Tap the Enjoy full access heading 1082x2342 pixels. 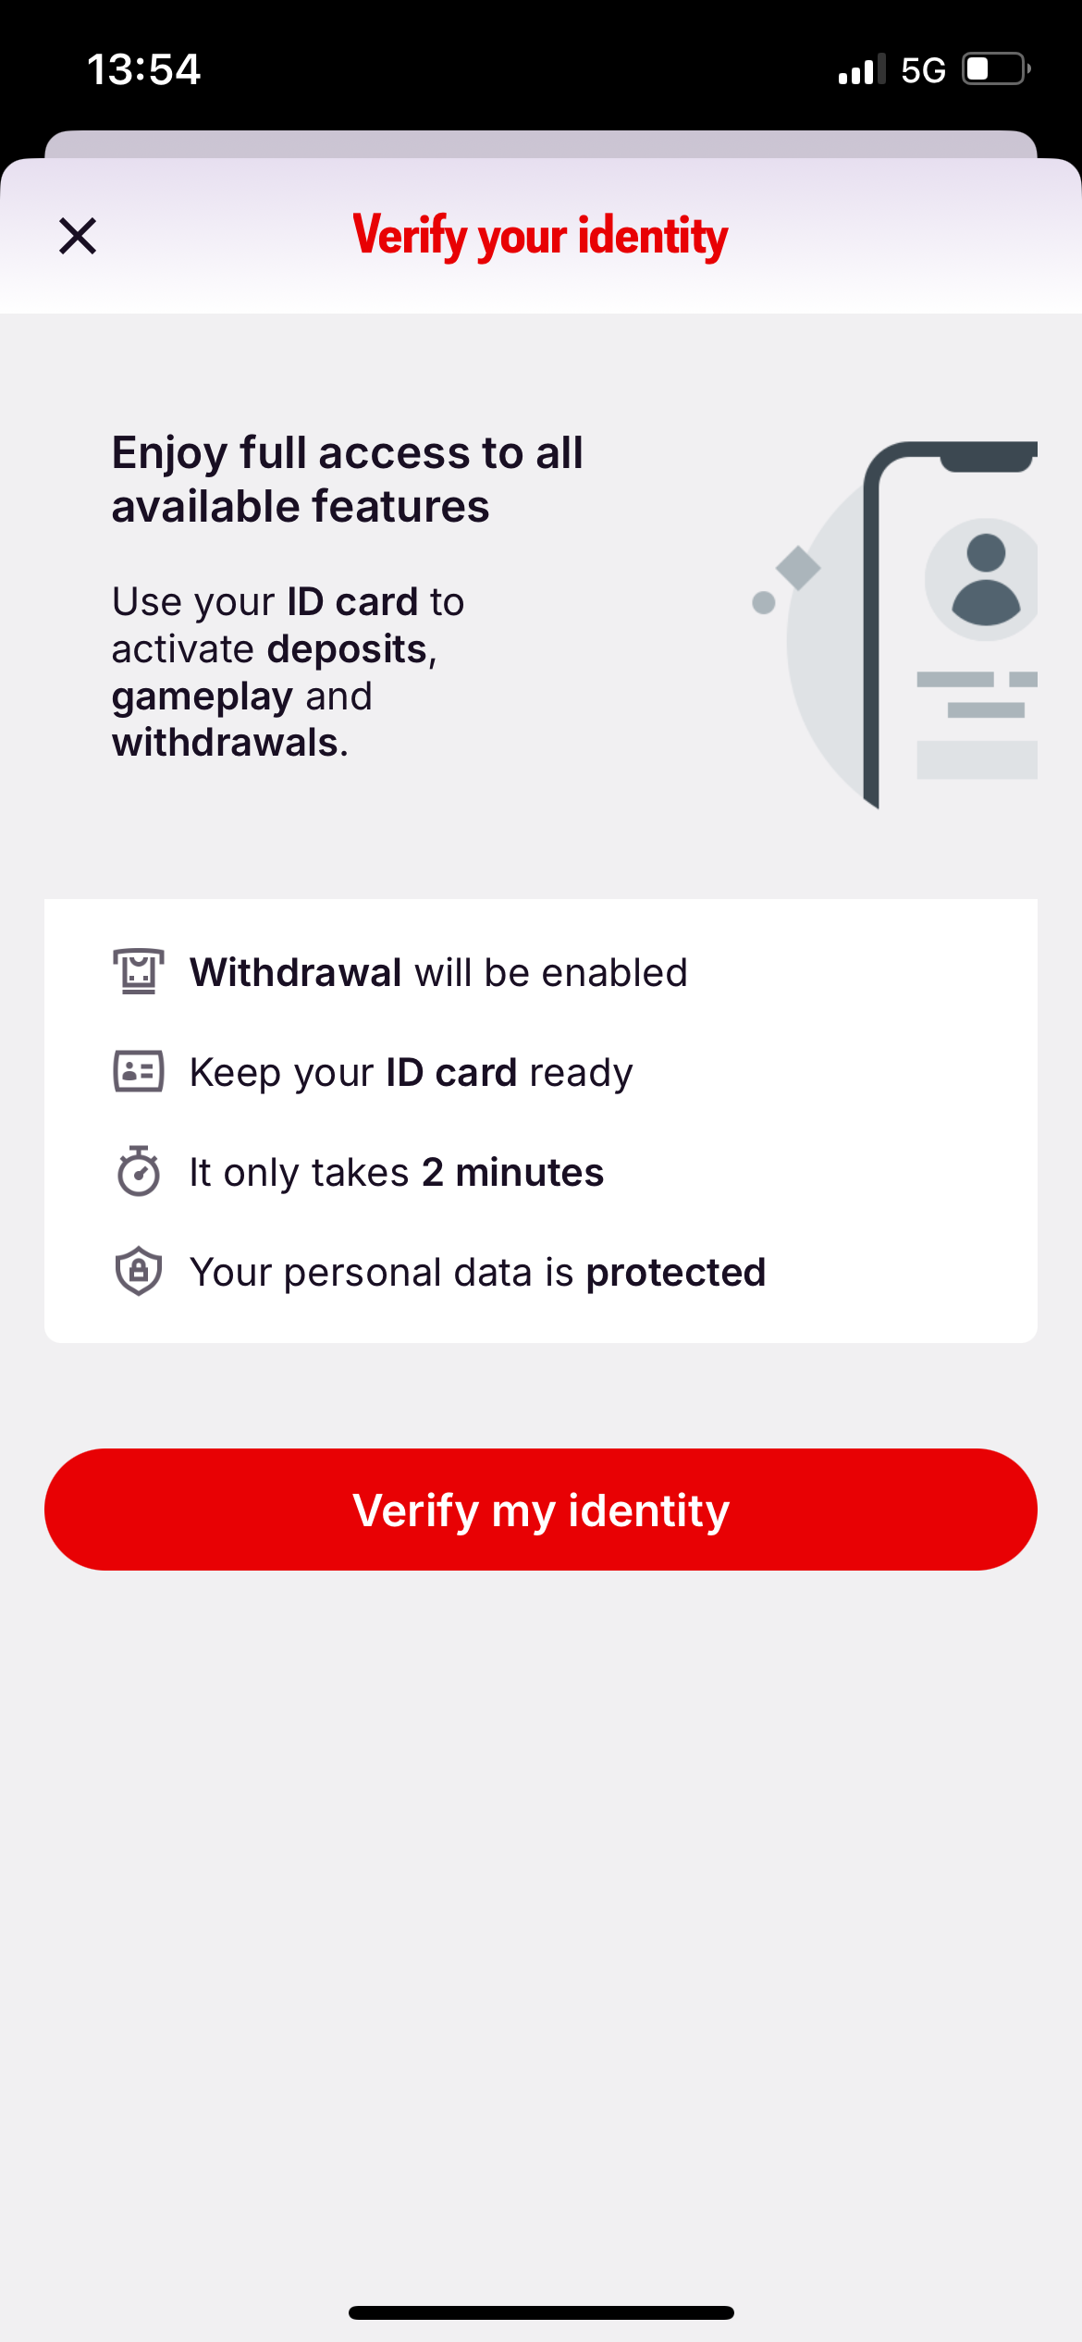pyautogui.click(x=348, y=479)
